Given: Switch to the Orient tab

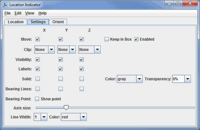Looking at the screenshot, I should coord(58,22).
